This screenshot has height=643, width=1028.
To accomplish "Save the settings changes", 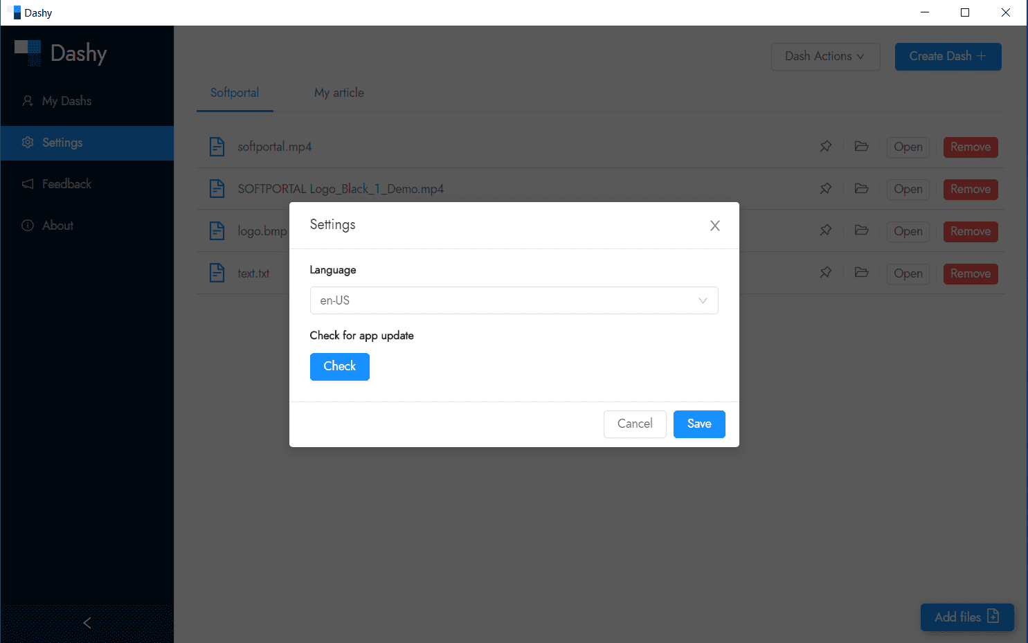I will point(699,424).
